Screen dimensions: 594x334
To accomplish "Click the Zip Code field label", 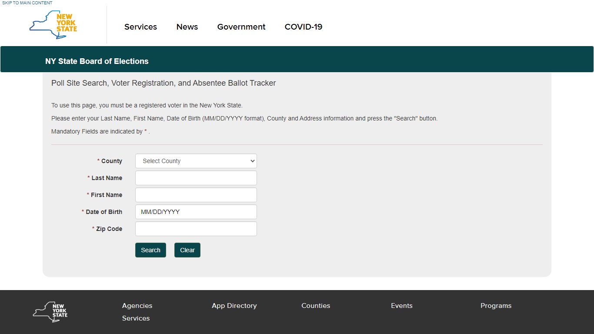I will pyautogui.click(x=107, y=229).
